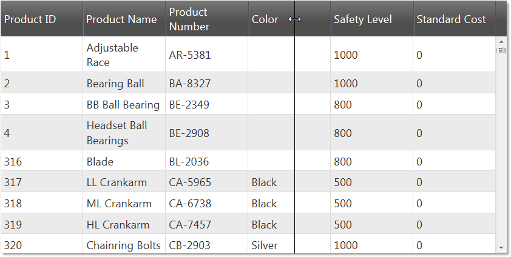Click the scrollbar up arrow
This screenshot has width=511, height=257.
point(501,41)
